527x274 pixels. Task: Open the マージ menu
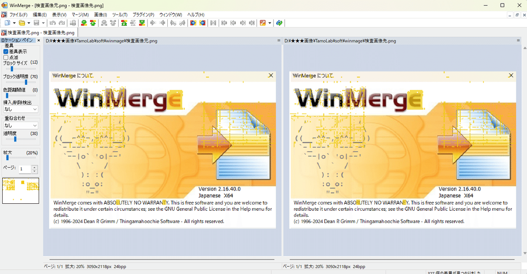click(79, 14)
